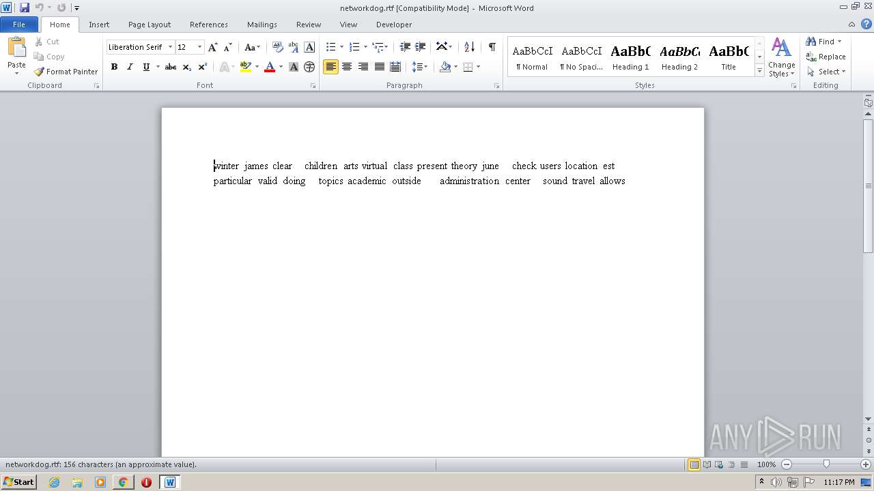Zoom in with the plus icon
874x491 pixels.
point(866,464)
